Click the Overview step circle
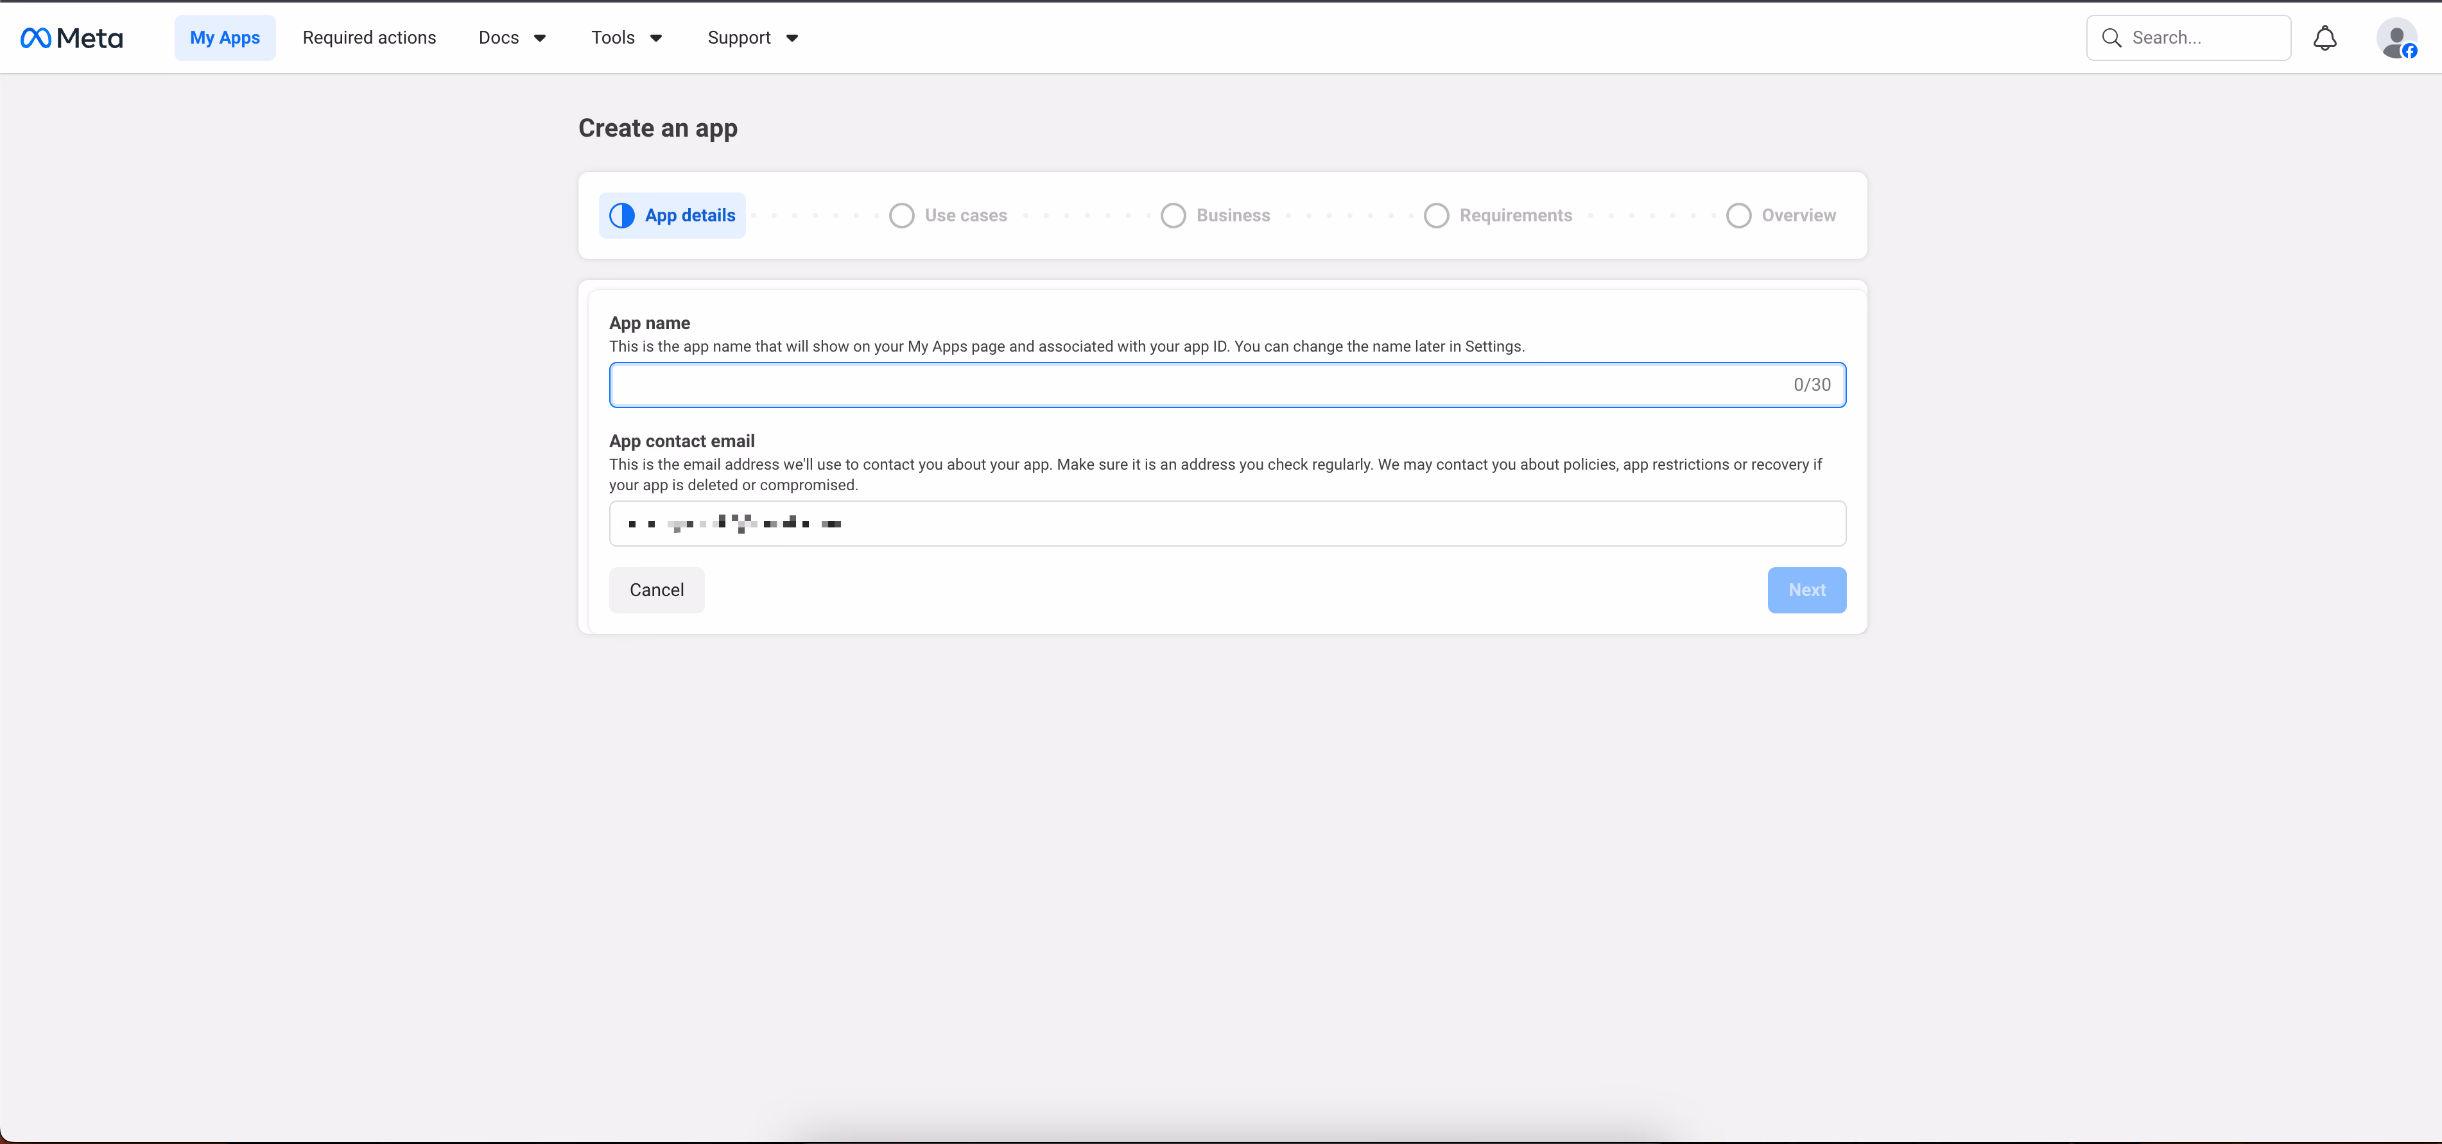 pyautogui.click(x=1738, y=215)
